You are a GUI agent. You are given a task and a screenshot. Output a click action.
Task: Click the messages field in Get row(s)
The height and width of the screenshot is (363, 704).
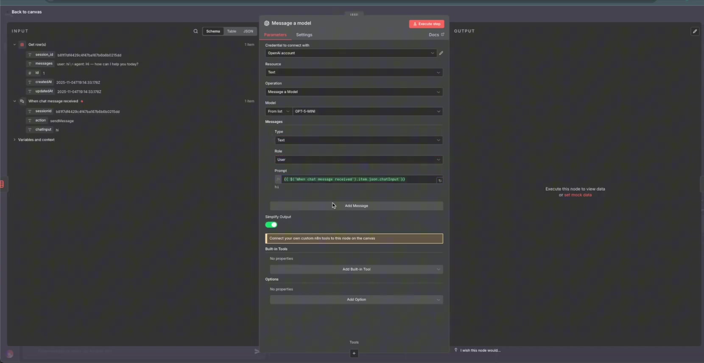83,64
